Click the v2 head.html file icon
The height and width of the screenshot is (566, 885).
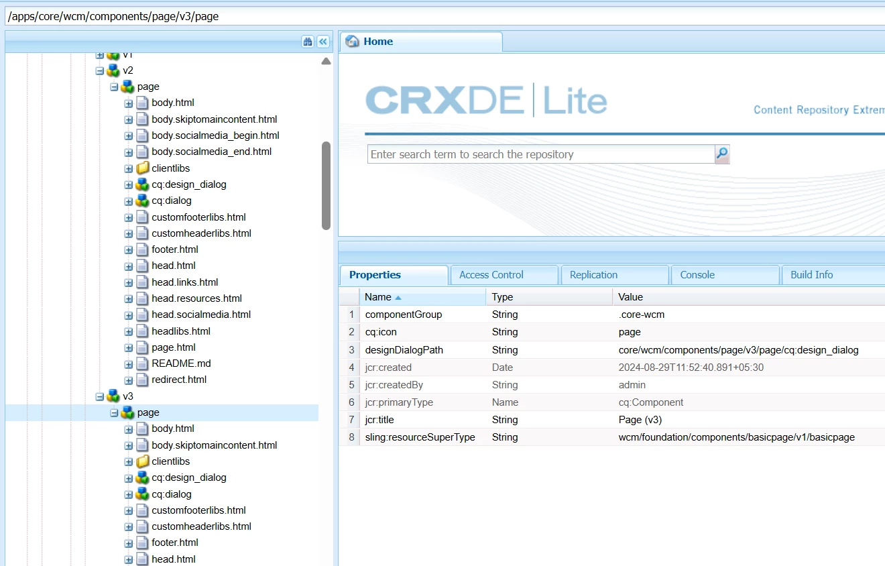coord(142,266)
